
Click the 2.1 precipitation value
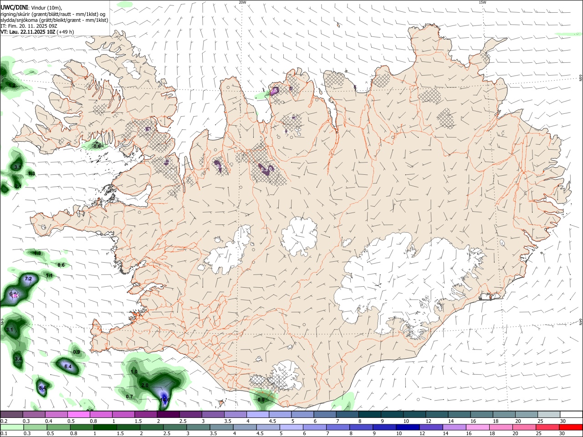(18, 186)
